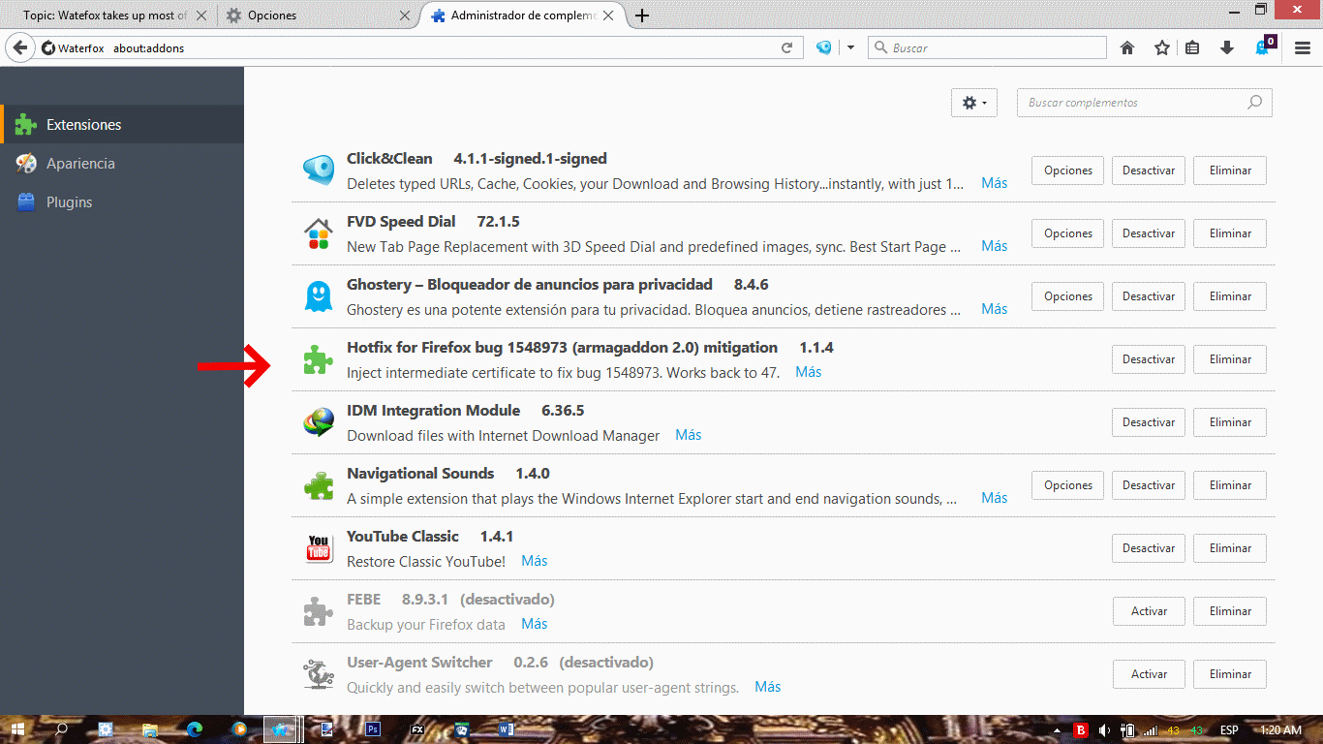Expand dropdown arrow beside Click&Clean icon
The width and height of the screenshot is (1323, 744).
(x=850, y=47)
